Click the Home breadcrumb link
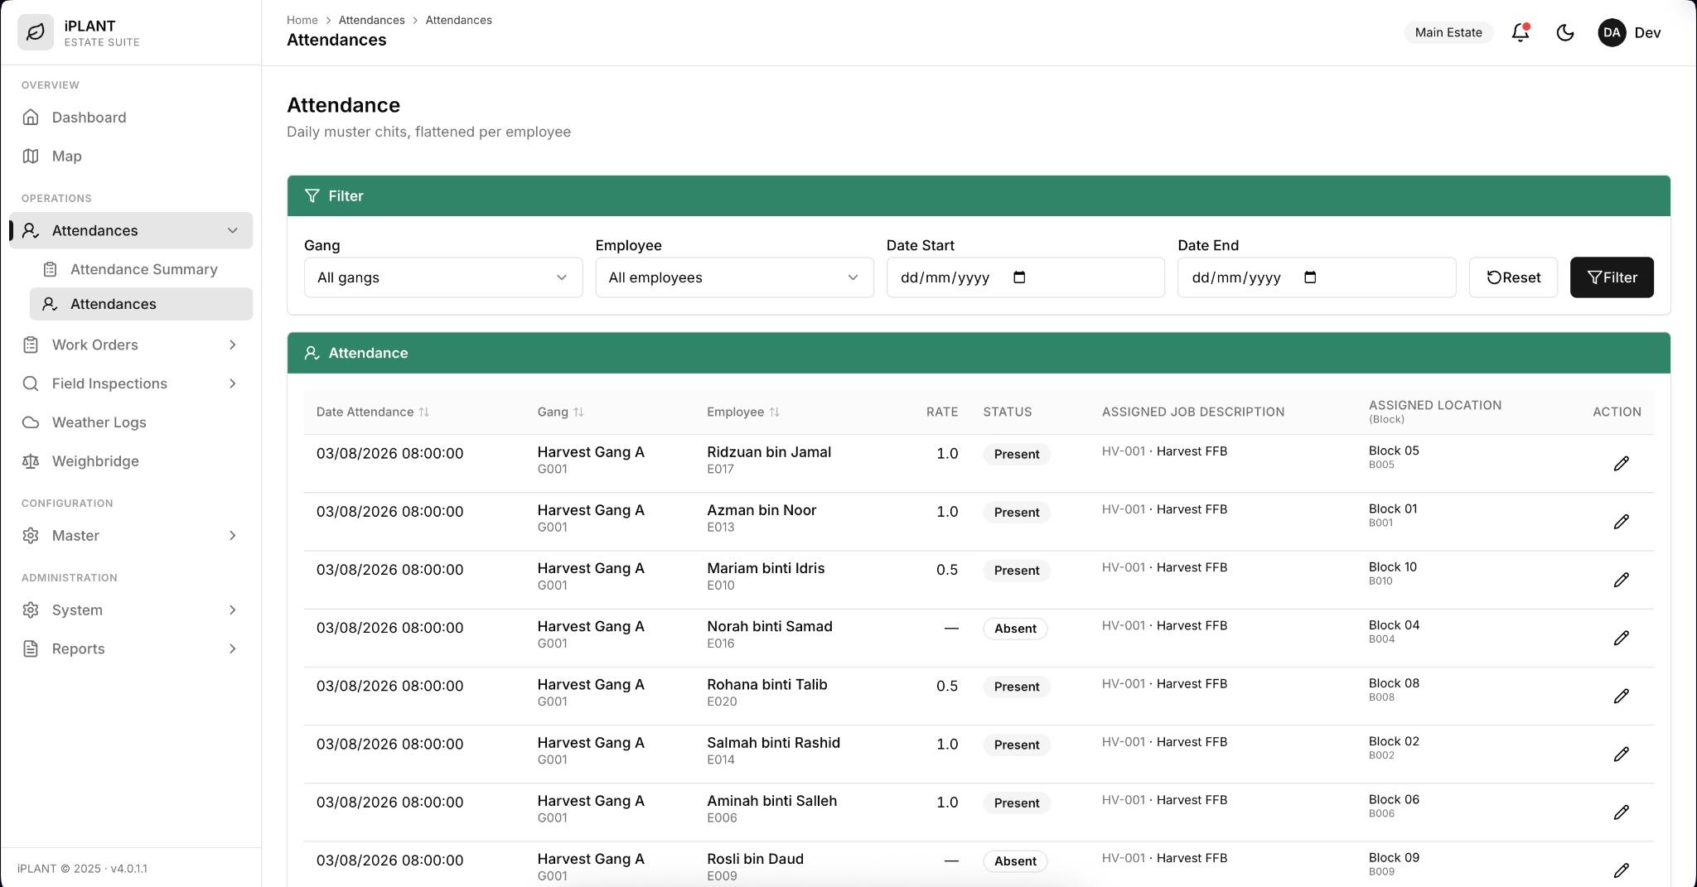This screenshot has height=887, width=1697. (x=302, y=20)
